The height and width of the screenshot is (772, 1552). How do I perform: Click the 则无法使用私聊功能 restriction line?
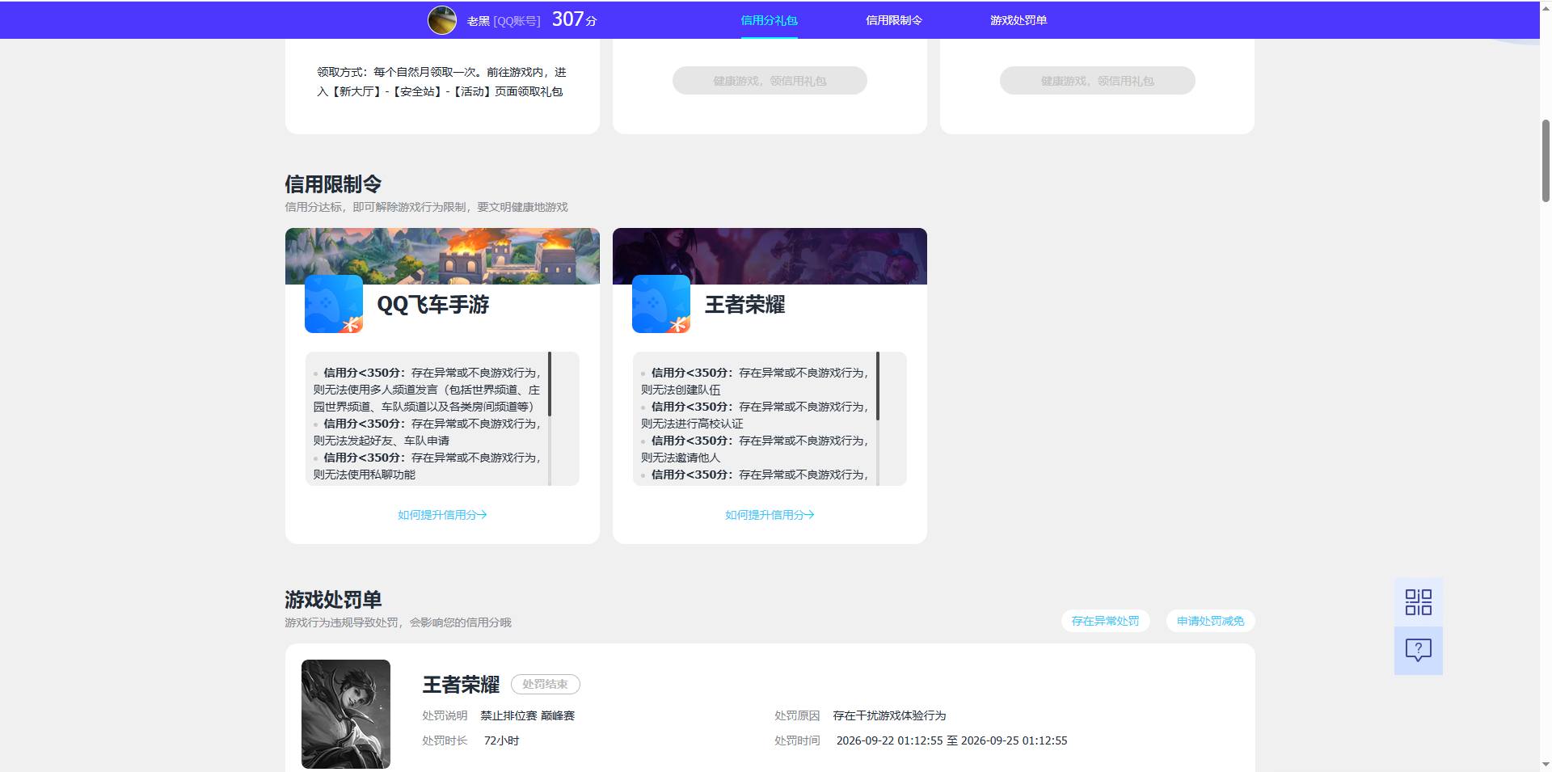tap(365, 475)
